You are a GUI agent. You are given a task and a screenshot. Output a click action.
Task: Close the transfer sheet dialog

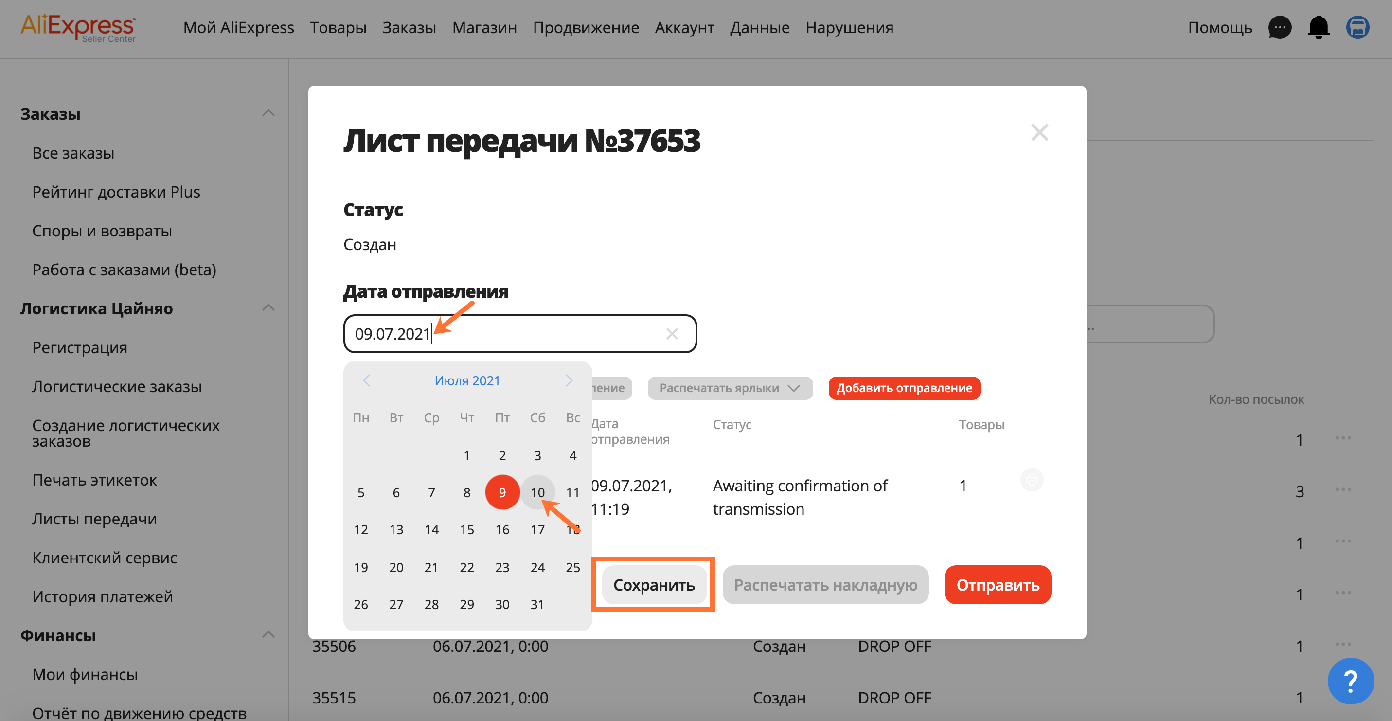pyautogui.click(x=1040, y=132)
